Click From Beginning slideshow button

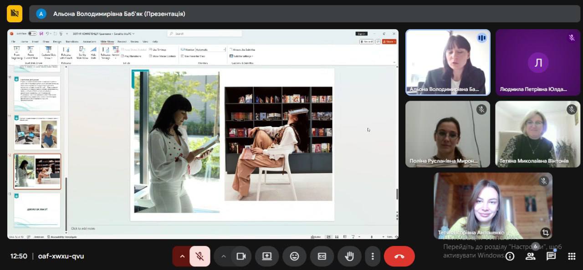tap(17, 52)
